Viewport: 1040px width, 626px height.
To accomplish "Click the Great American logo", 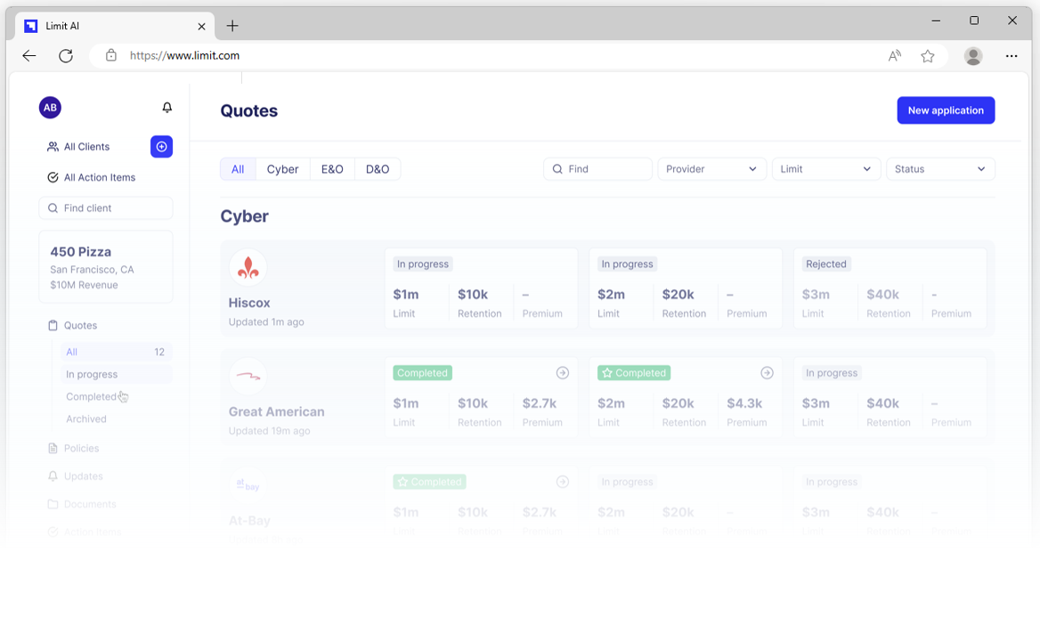I will 248,376.
